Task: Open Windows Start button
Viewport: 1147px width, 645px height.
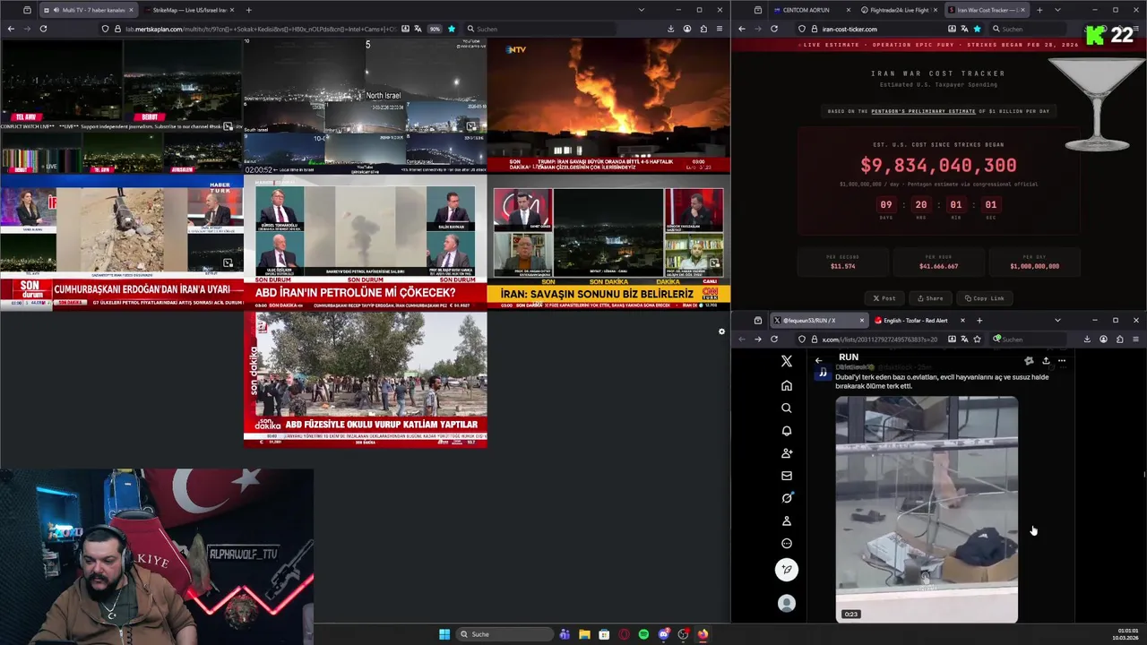Action: (x=444, y=634)
